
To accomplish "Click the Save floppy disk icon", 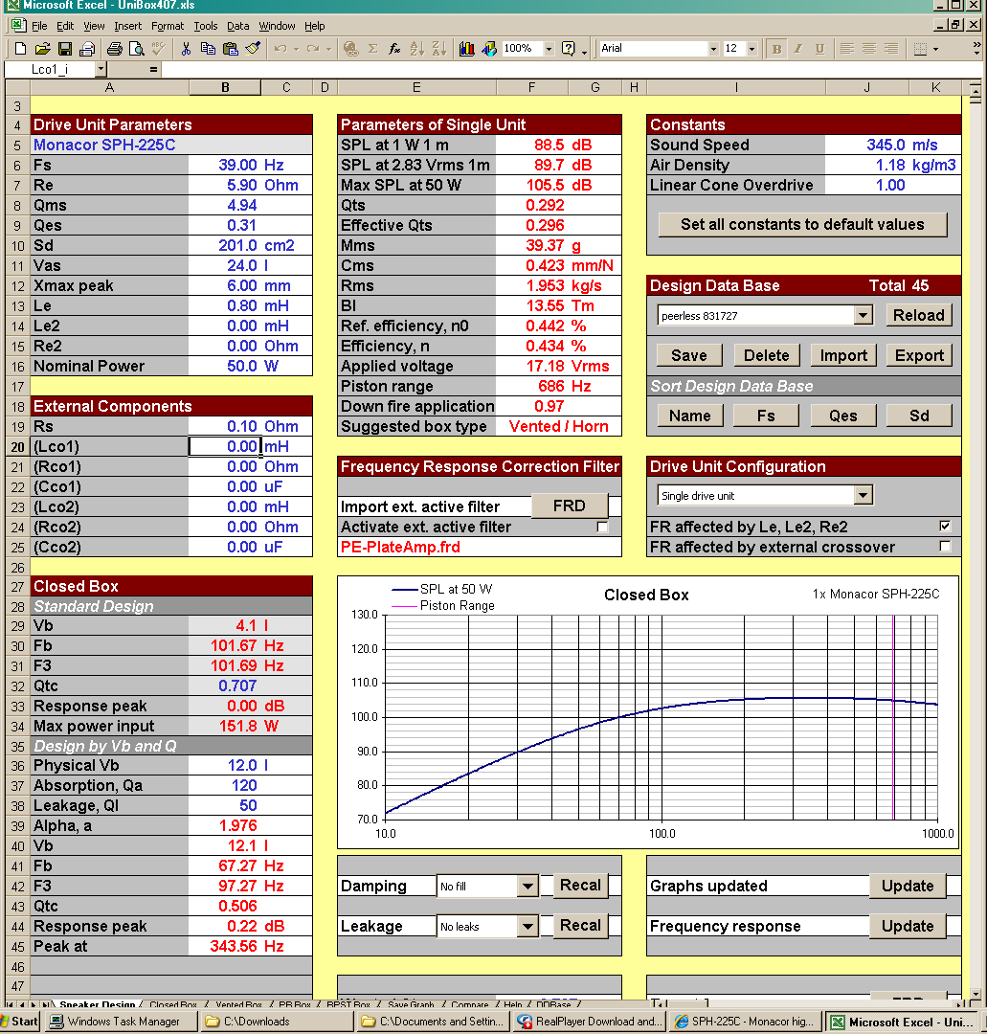I will coord(64,48).
